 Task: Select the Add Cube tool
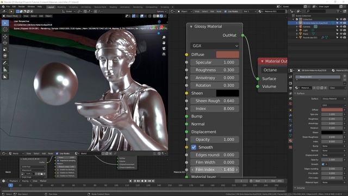click(5, 77)
